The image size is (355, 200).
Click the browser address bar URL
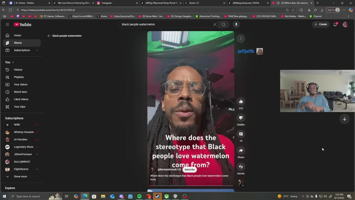click(48, 10)
